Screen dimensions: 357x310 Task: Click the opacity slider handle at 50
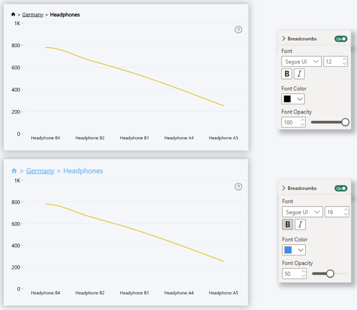coord(330,274)
